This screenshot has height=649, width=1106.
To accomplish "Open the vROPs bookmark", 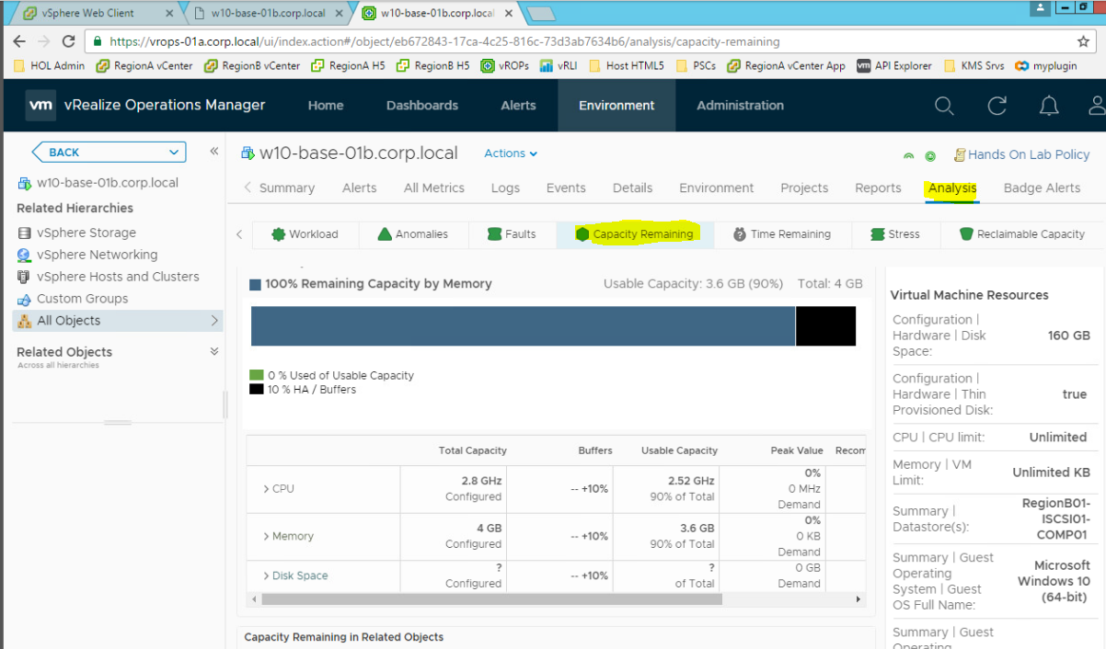I will point(503,65).
